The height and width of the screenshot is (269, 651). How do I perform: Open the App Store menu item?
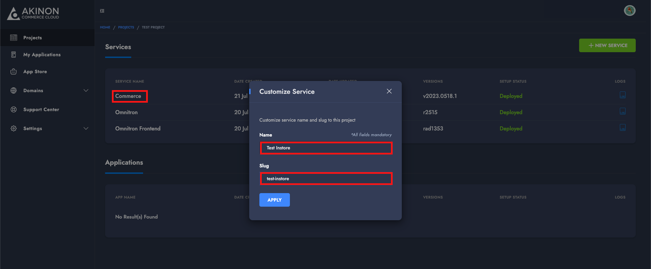(x=35, y=71)
